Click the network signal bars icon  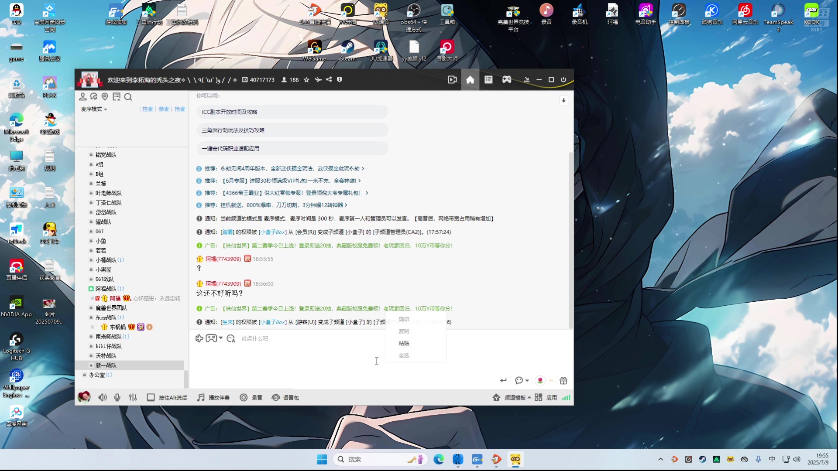coord(566,398)
